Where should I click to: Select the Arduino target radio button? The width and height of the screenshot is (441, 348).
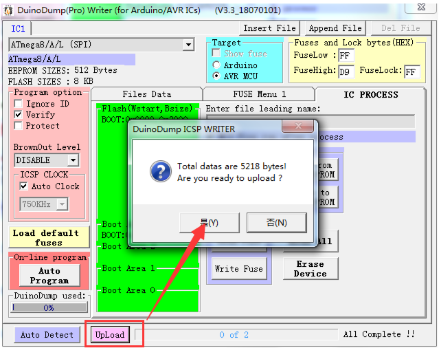(x=216, y=65)
